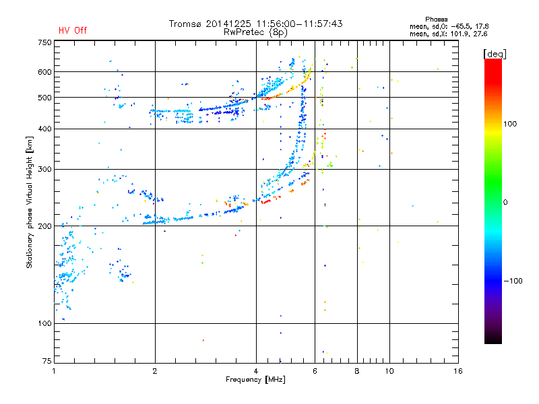This screenshot has height=404, width=539.
Task: Click the 'mean, sd,X: 101.9, 27.6' line
Action: coord(448,34)
